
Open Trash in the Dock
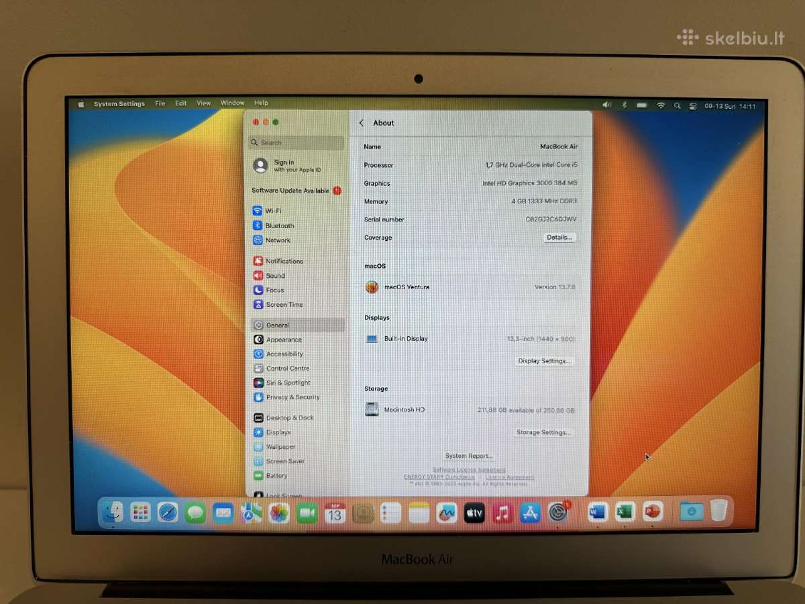click(x=718, y=510)
